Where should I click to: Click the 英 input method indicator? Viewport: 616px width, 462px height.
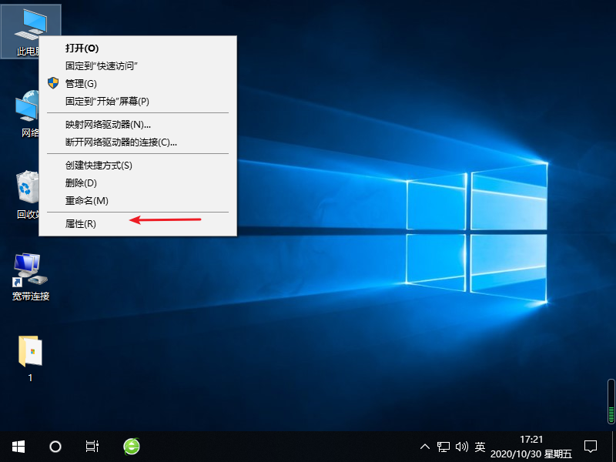(x=480, y=447)
